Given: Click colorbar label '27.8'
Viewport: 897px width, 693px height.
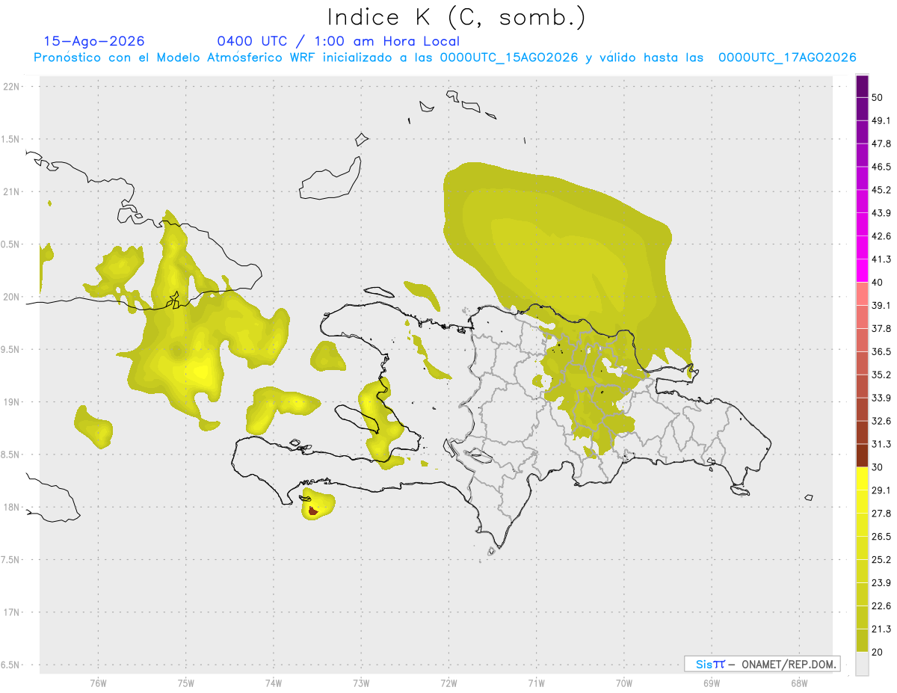Looking at the screenshot, I should (881, 513).
